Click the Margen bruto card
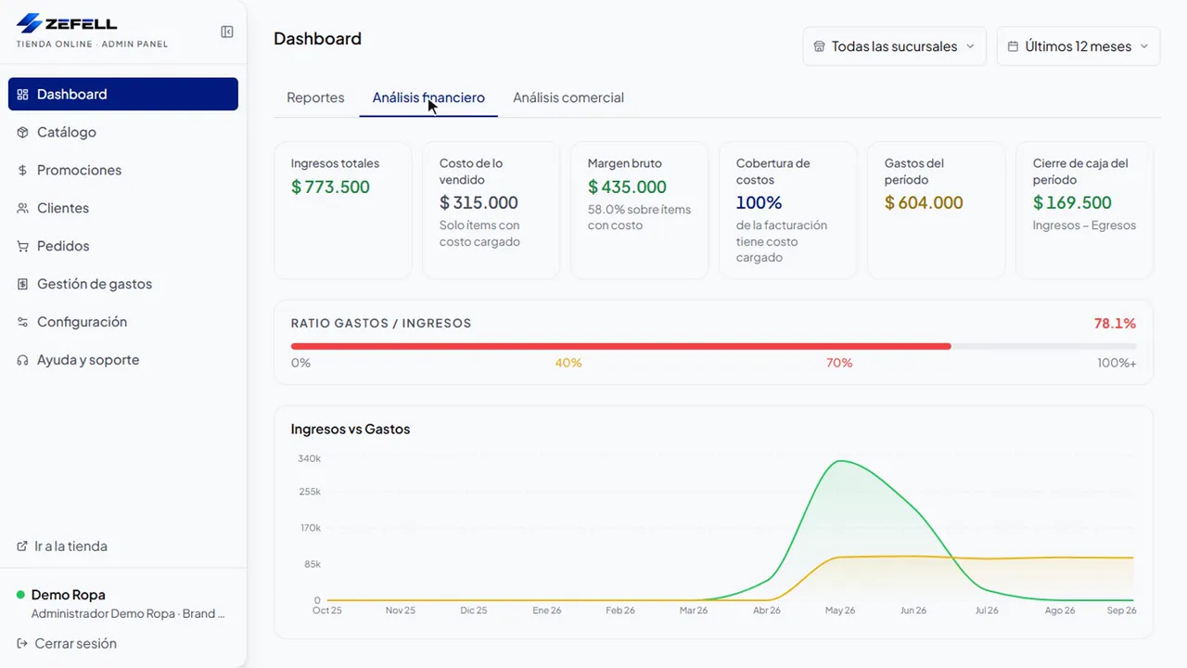The width and height of the screenshot is (1187, 668). (639, 210)
